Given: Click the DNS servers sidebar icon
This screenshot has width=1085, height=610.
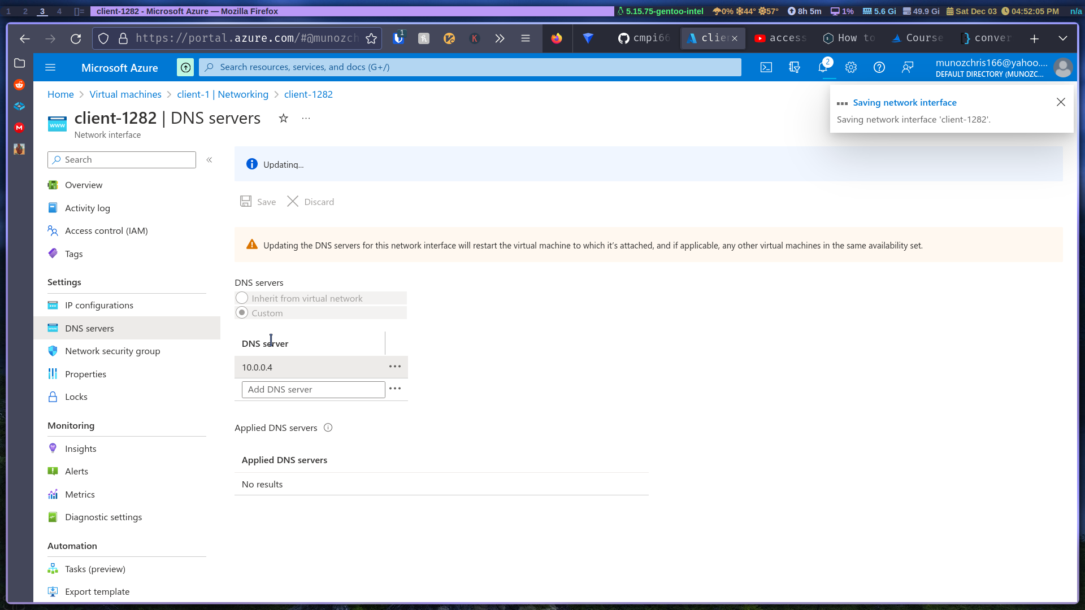Looking at the screenshot, I should 53,328.
